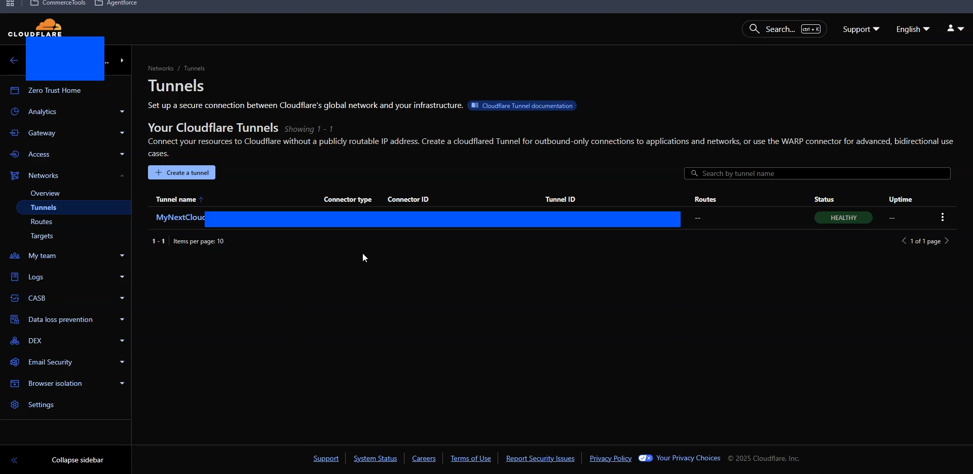The image size is (973, 474).
Task: Click the Search by tunnel name field
Action: [x=817, y=173]
